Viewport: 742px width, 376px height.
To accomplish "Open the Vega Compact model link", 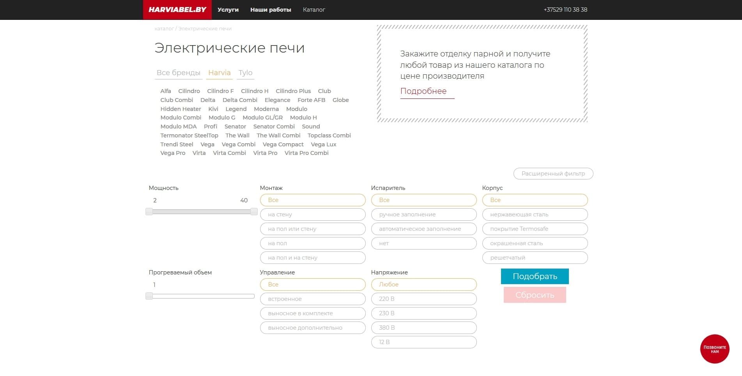I will 283,144.
